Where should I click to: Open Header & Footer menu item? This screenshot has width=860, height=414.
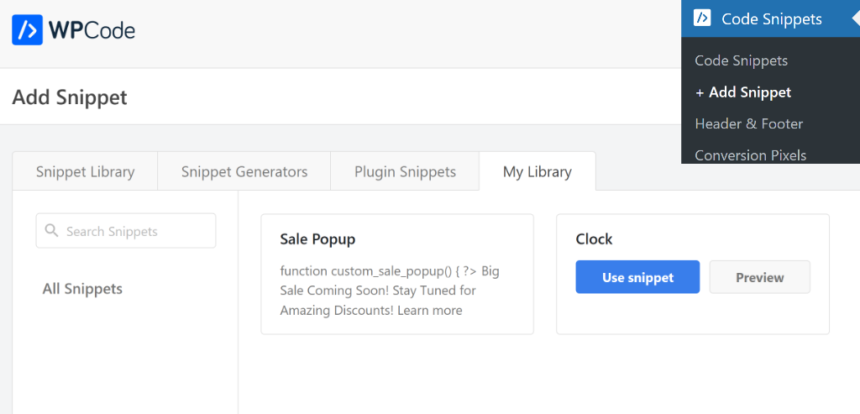click(748, 123)
